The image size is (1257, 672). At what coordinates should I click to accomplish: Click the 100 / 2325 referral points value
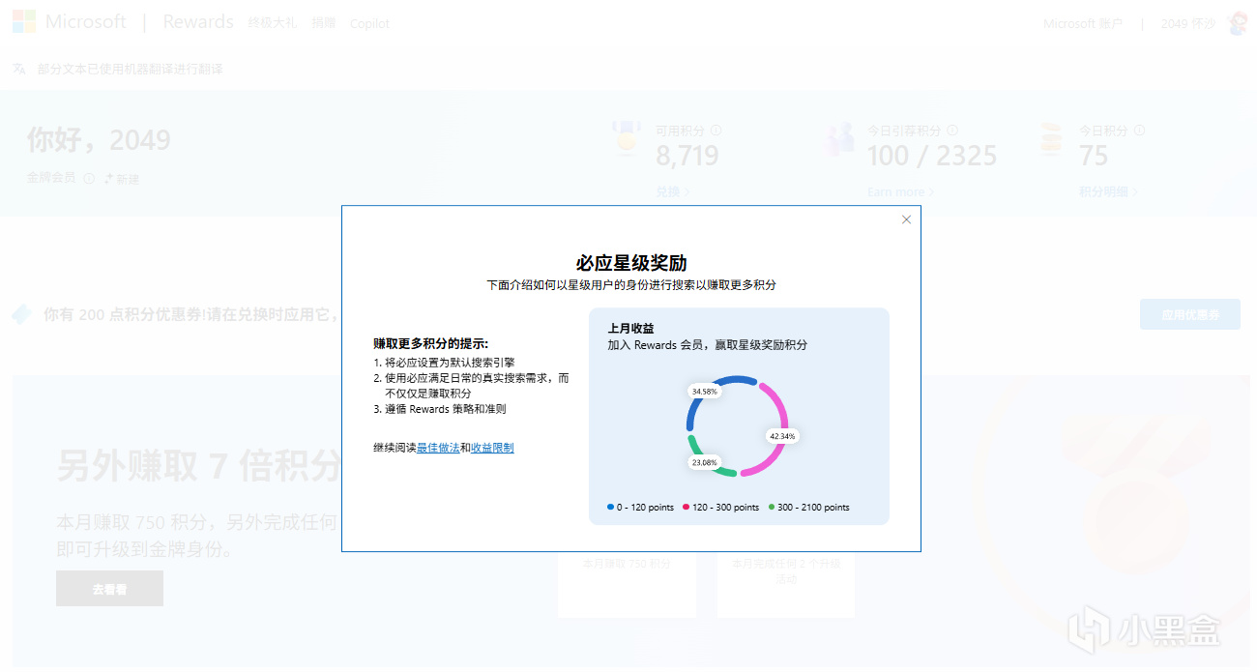[x=932, y=156]
